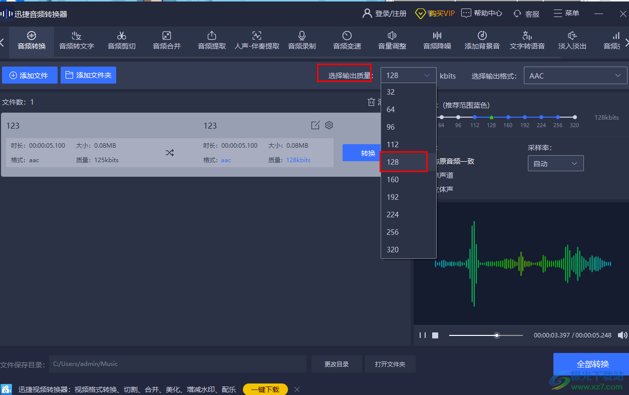
Task: Open the 音频变速 speed change tool
Action: click(347, 41)
